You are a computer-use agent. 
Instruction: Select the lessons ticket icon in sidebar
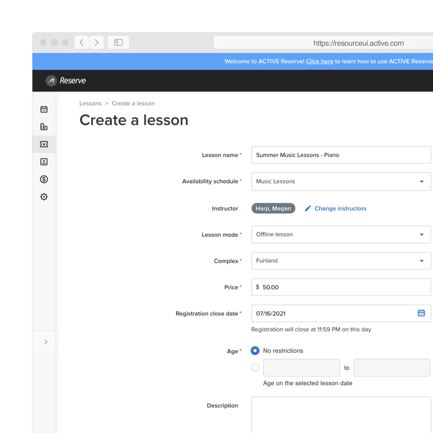[44, 144]
